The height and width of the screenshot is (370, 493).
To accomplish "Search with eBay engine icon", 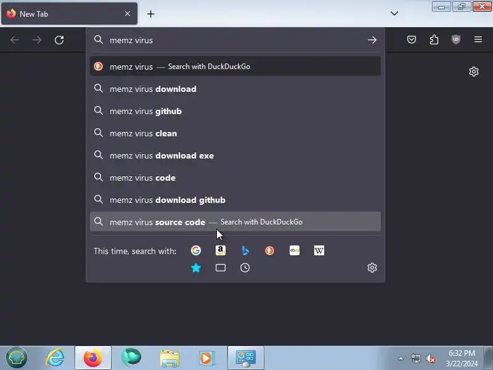I will (295, 250).
